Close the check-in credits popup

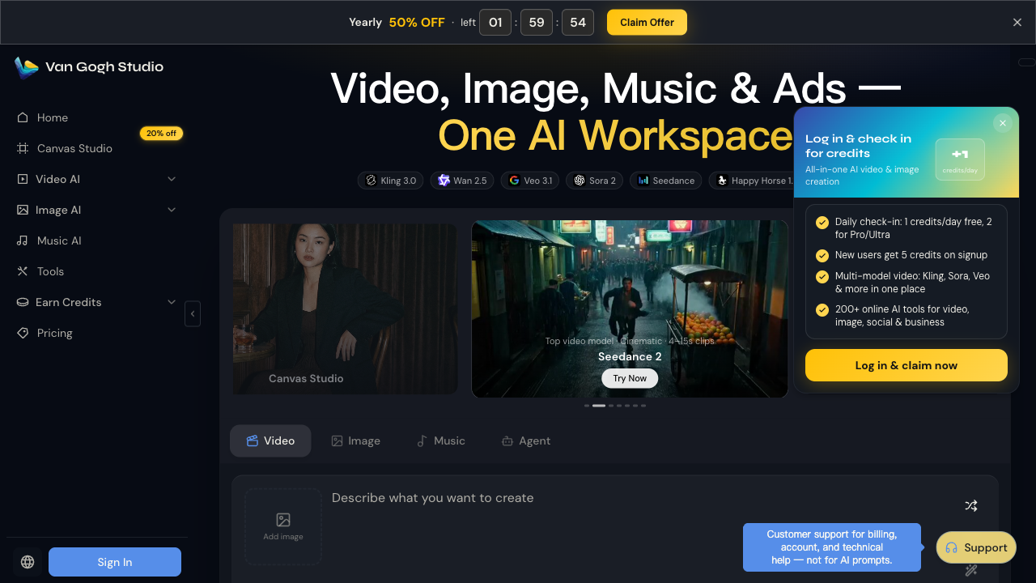pyautogui.click(x=1003, y=123)
